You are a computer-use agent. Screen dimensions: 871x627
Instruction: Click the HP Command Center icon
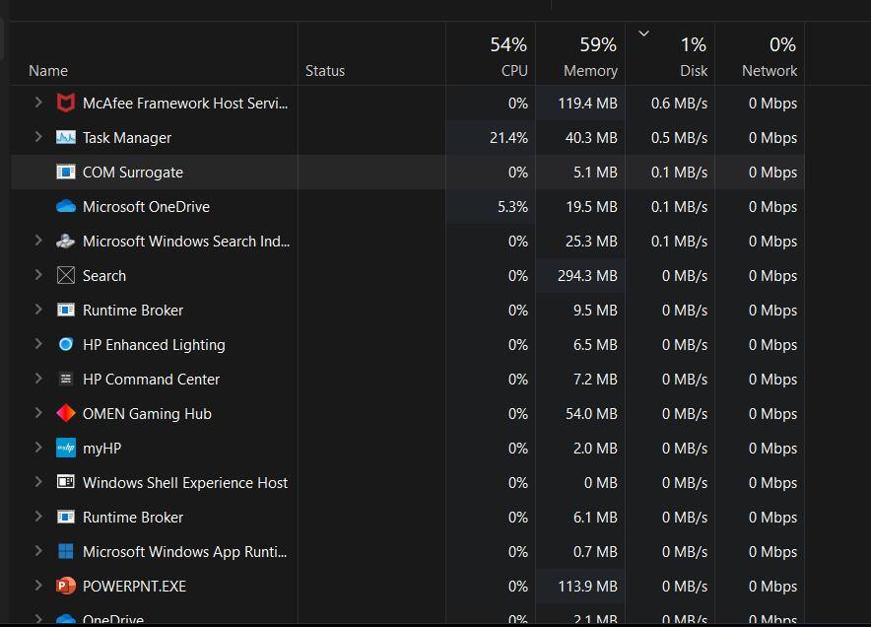(66, 380)
